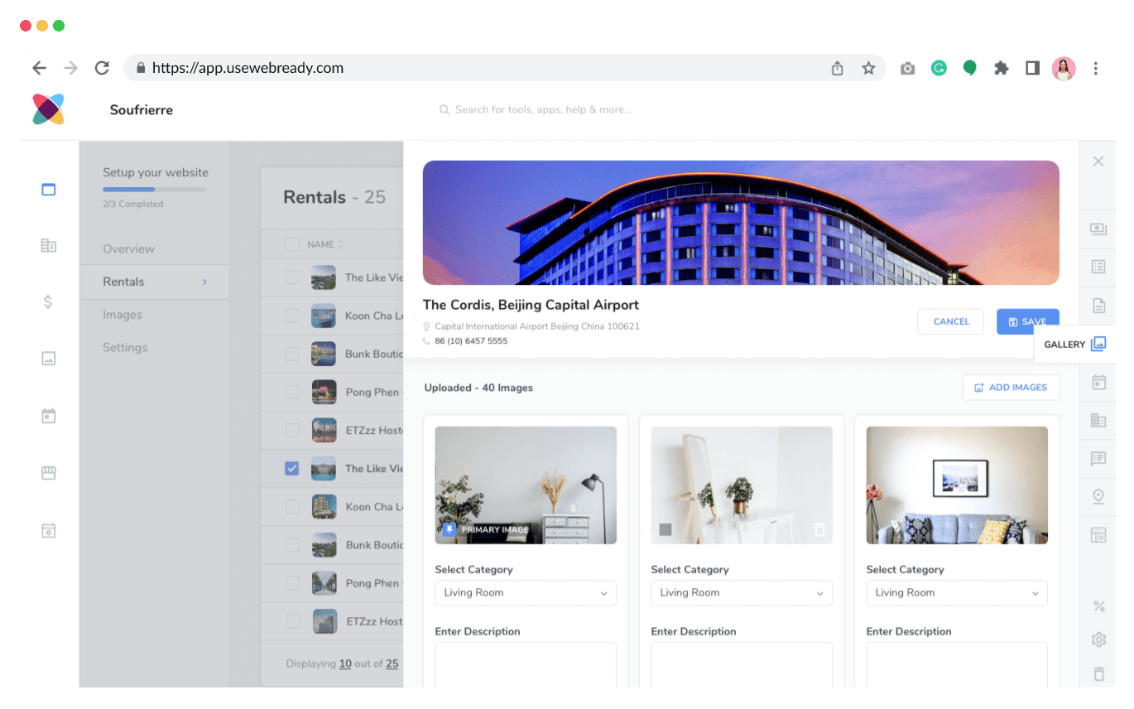Click the gallery picture icon beside GALLERY label
The height and width of the screenshot is (709, 1134).
point(1098,344)
